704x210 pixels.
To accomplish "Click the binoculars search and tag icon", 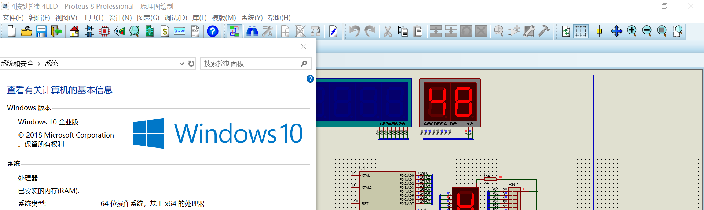I will 252,31.
